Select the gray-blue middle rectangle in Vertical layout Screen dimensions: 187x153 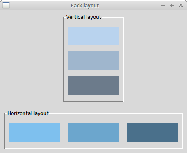pos(93,61)
